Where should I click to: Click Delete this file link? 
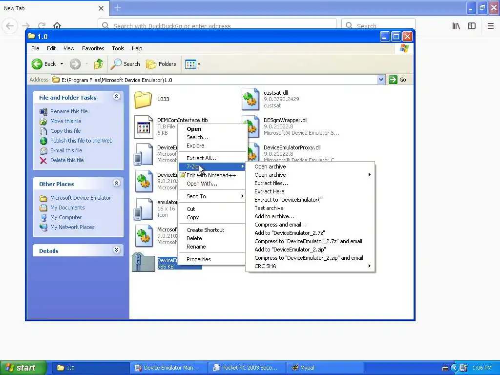[67, 160]
